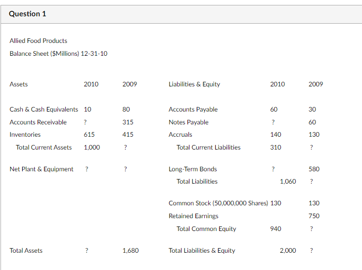The image size is (362, 270).
Task: Click the Total Current Assets 2009 question mark
Action: pos(125,148)
